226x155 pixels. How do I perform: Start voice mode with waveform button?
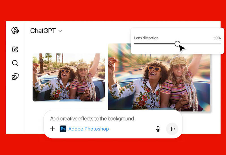[172, 129]
